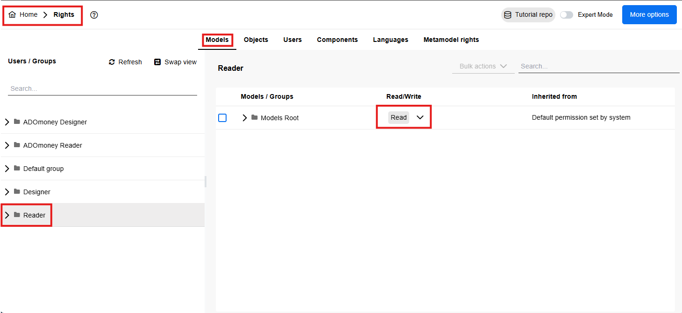Check the Models Root checkbox

pos(222,118)
